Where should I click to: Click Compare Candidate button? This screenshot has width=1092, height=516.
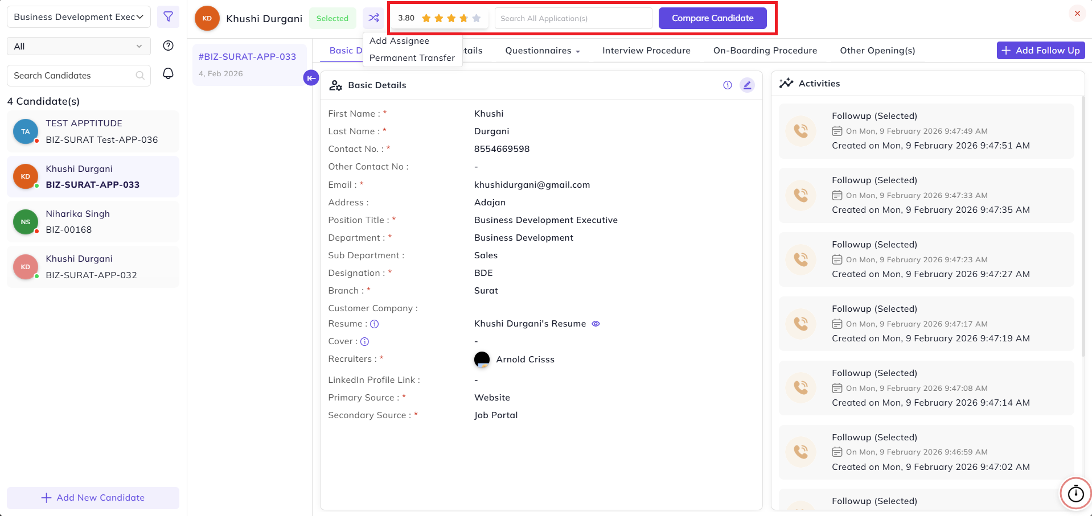coord(712,18)
